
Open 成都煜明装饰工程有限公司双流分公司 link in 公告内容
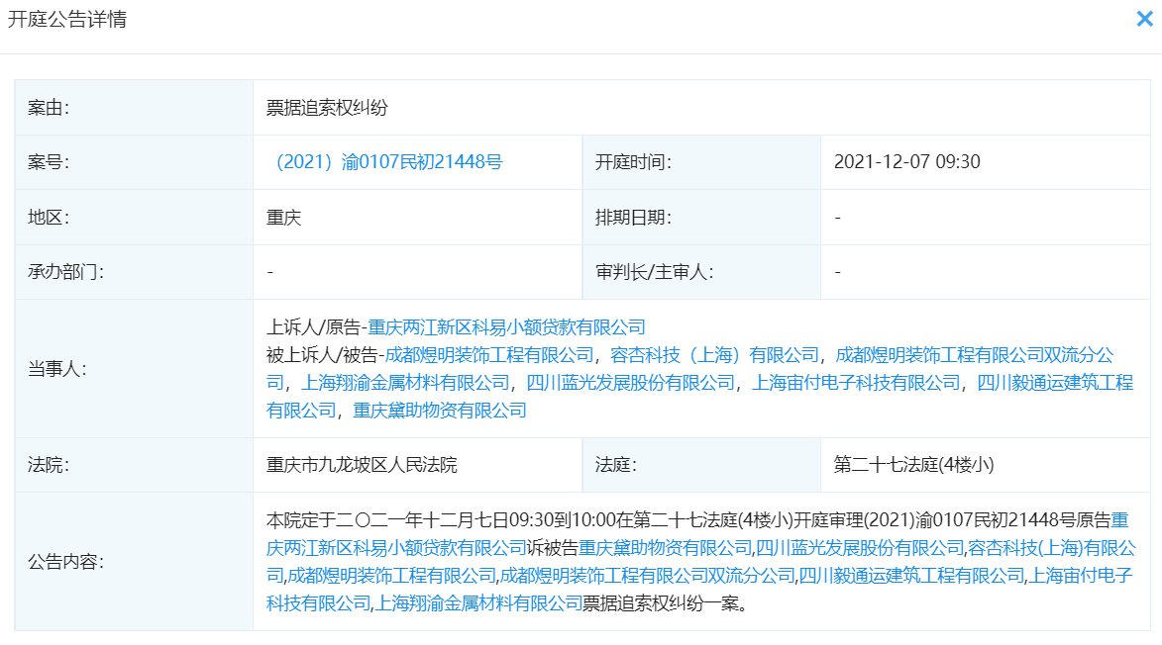coord(648,576)
